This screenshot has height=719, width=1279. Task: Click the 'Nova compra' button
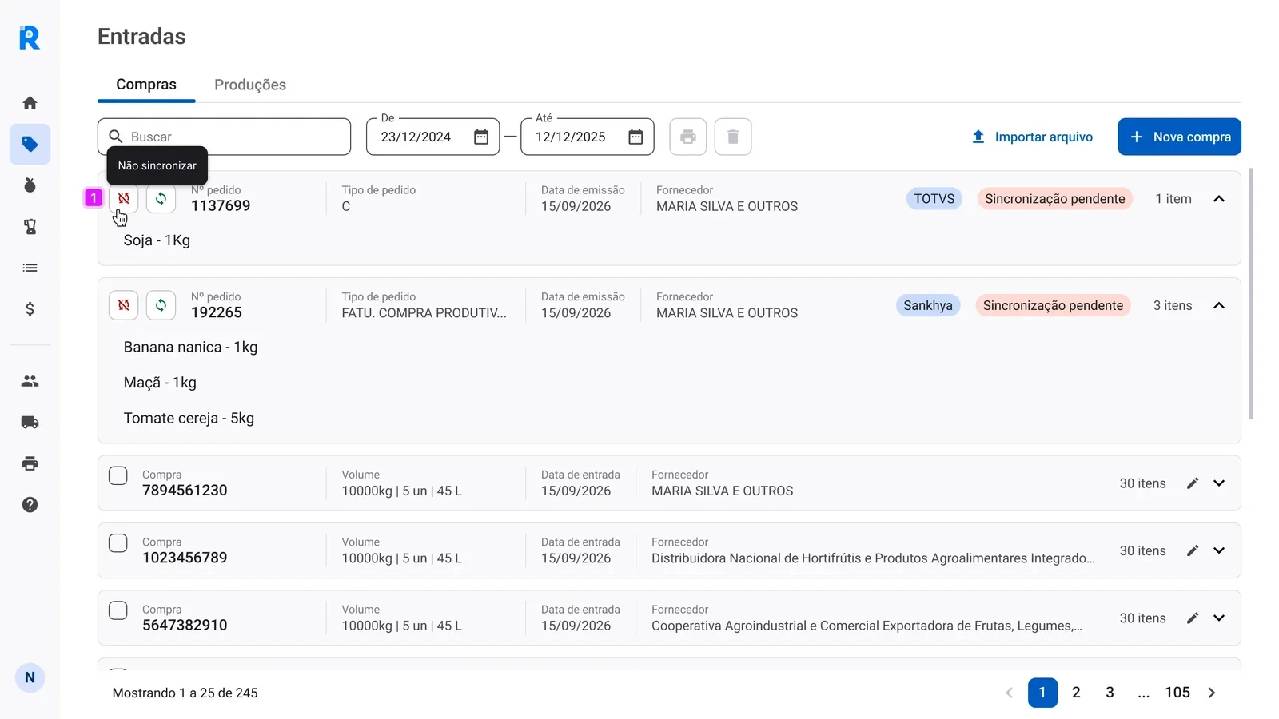pyautogui.click(x=1179, y=137)
